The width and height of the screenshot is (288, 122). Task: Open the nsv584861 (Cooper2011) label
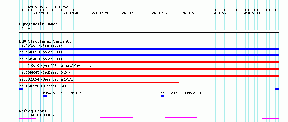pyautogui.click(x=41, y=52)
